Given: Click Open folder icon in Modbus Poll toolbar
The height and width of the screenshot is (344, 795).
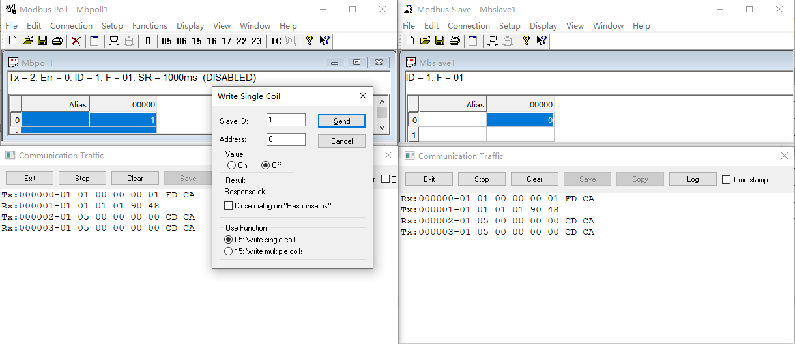Looking at the screenshot, I should [x=27, y=41].
